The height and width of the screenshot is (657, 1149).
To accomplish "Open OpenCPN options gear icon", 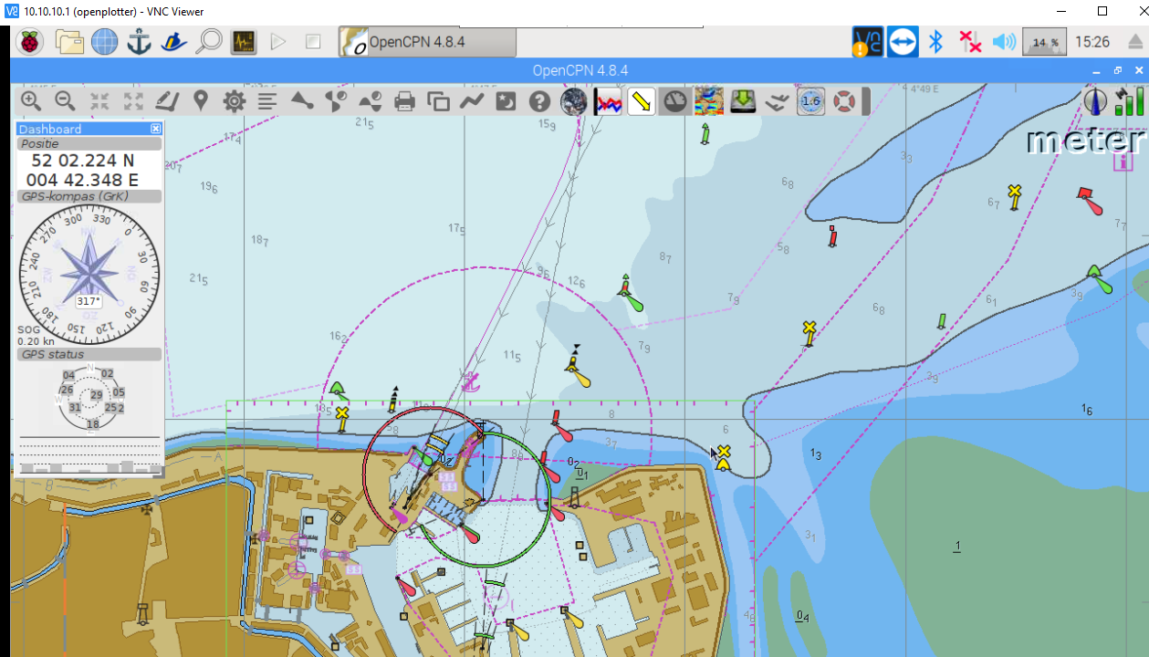I will 235,101.
